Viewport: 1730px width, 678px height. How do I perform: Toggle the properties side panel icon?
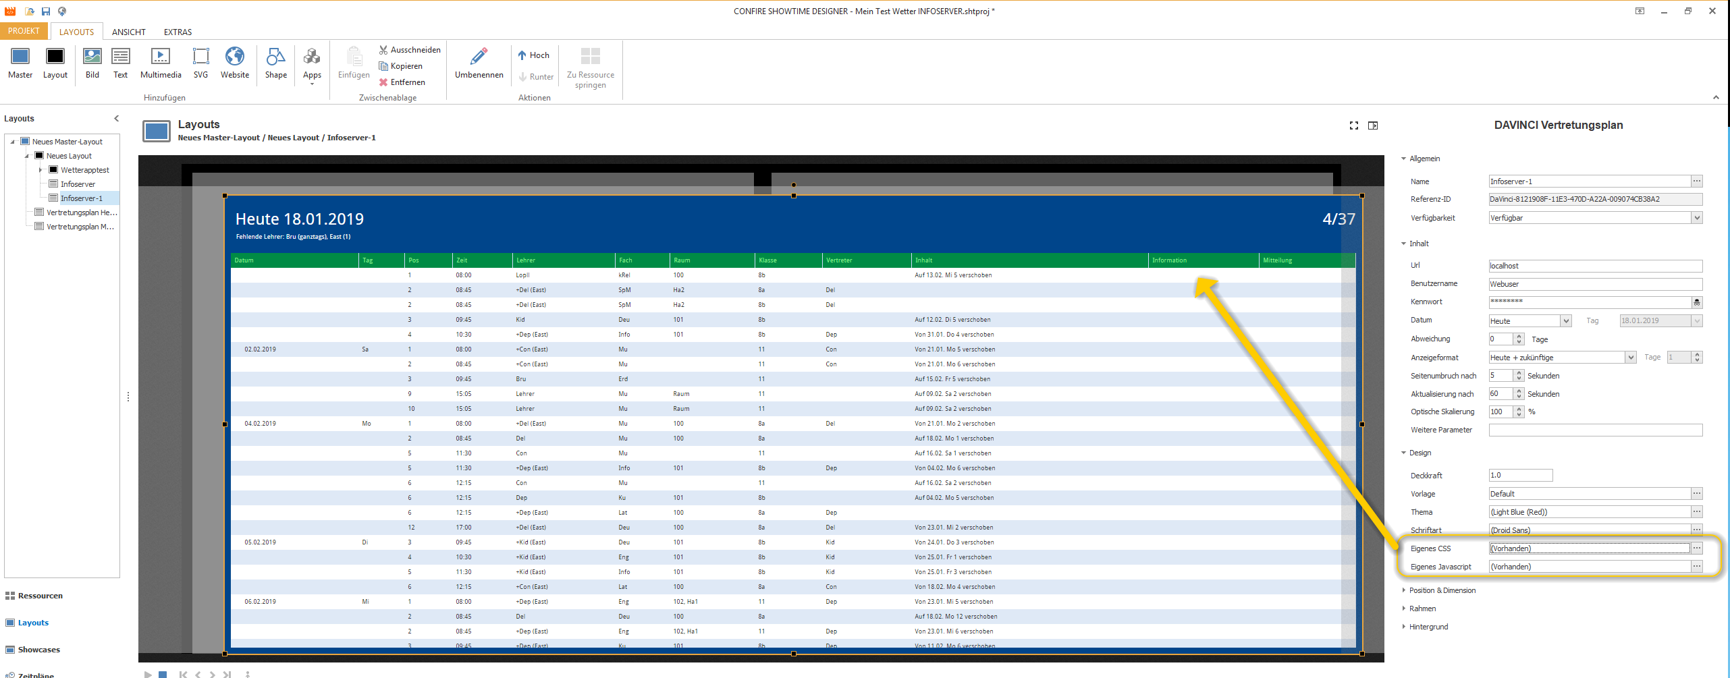pyautogui.click(x=1373, y=125)
